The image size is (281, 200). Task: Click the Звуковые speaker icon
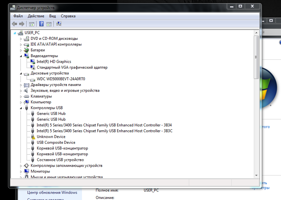tap(26, 90)
